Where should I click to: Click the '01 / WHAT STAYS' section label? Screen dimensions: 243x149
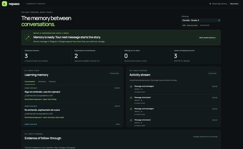coord(32,71)
